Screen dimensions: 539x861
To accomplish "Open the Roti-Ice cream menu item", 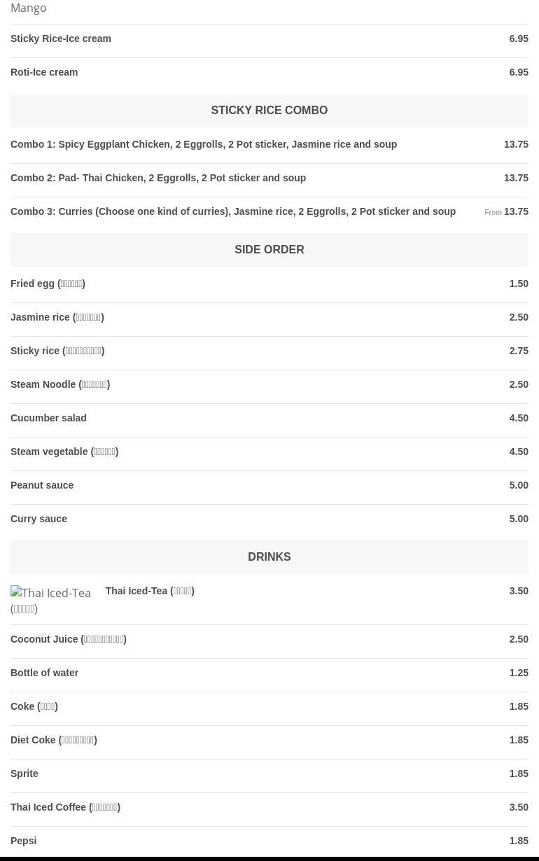I will (44, 72).
